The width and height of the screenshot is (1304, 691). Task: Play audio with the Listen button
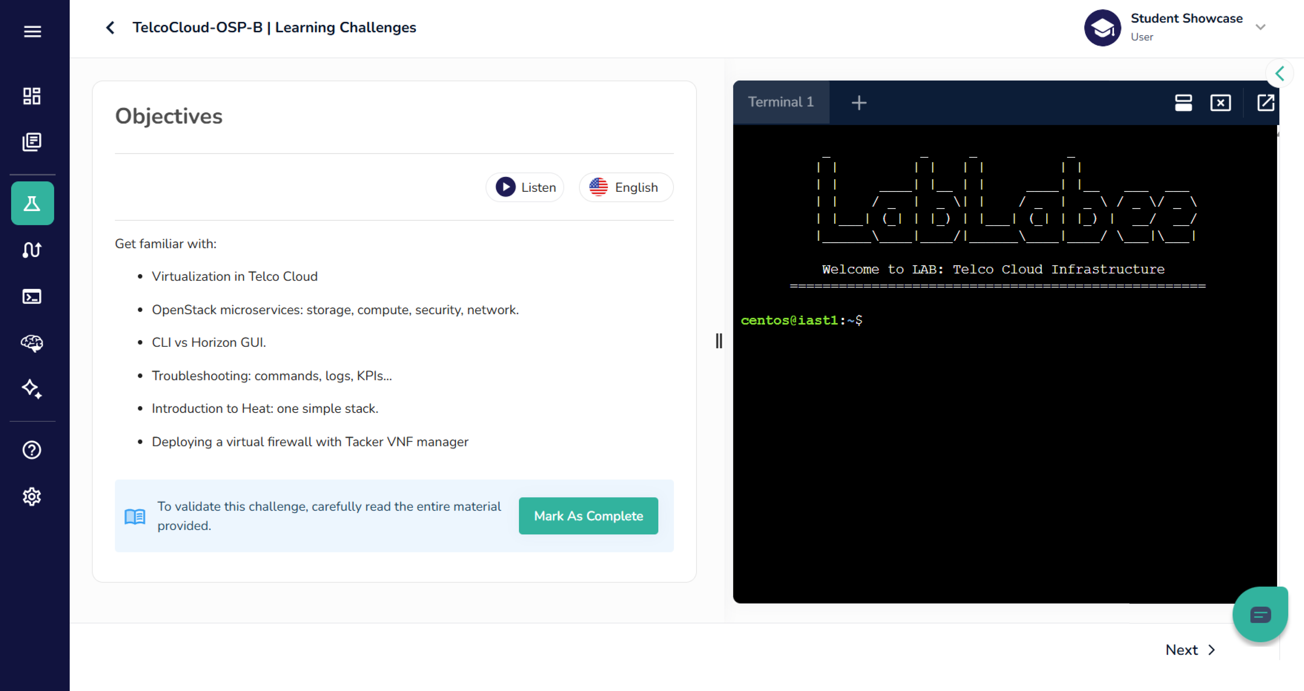tap(526, 187)
